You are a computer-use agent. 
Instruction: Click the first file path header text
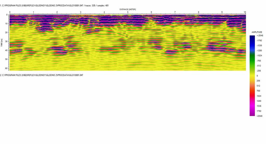click(42, 5)
